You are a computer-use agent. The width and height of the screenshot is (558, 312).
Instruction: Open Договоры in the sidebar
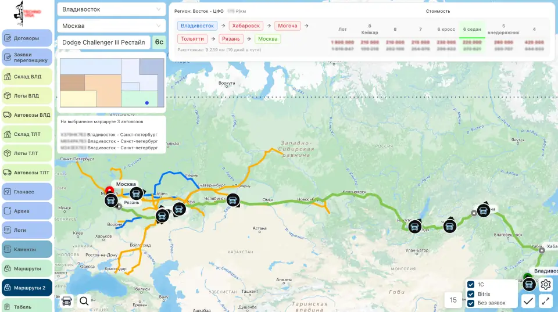27,38
